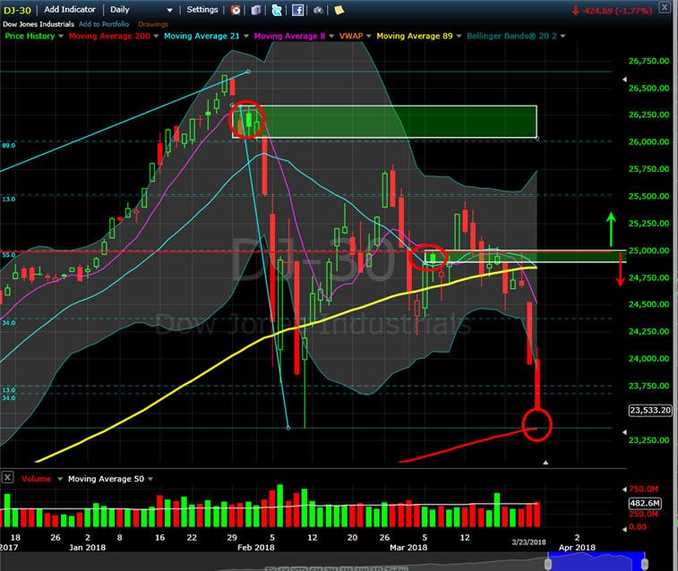The height and width of the screenshot is (571, 678).
Task: Click the Facebook share icon
Action: click(297, 10)
